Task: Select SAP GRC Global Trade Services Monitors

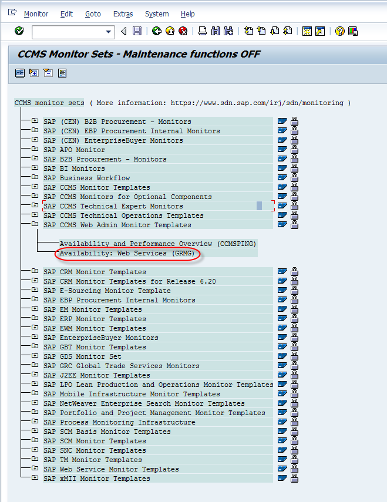Action: click(x=122, y=366)
